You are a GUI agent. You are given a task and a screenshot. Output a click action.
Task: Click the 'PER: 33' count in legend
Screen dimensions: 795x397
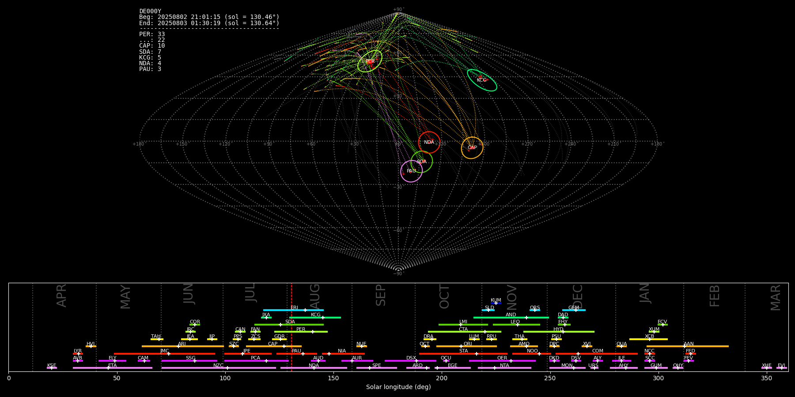click(x=152, y=34)
